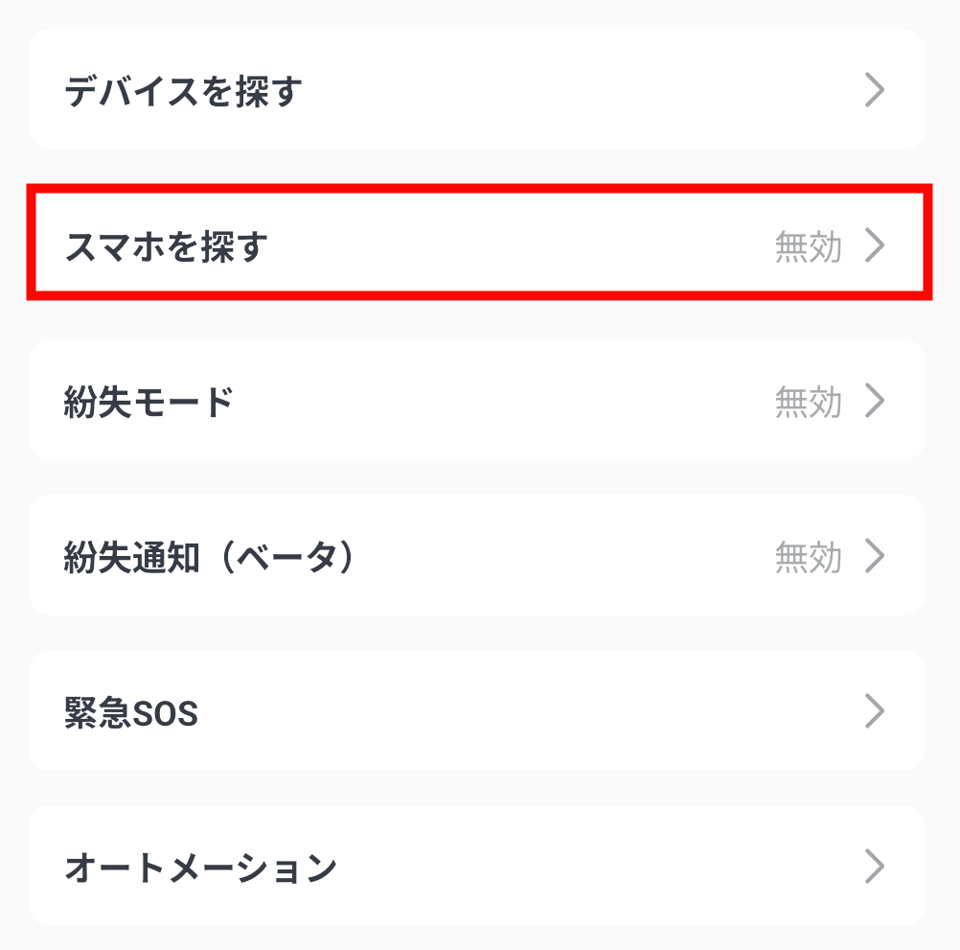960x950 pixels.
Task: Click the 無効 status on スマホを探す
Action: pos(808,247)
